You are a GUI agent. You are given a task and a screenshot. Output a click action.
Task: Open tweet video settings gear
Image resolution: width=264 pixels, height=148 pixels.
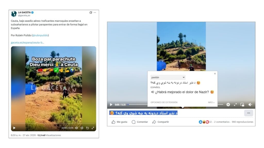[82, 128]
